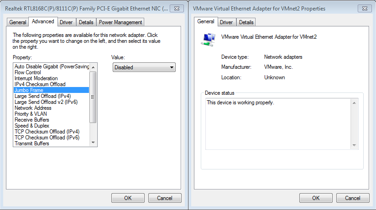Click the property list scrollbar thumb
This screenshot has width=376, height=210.
coord(93,97)
